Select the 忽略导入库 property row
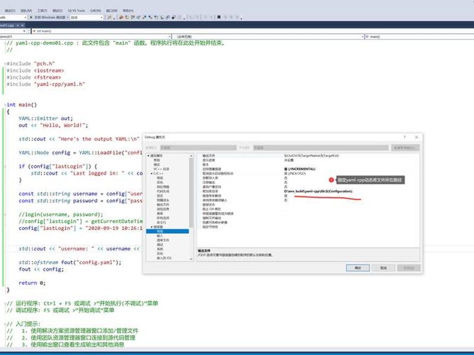This screenshot has width=474, height=355. coord(308,178)
